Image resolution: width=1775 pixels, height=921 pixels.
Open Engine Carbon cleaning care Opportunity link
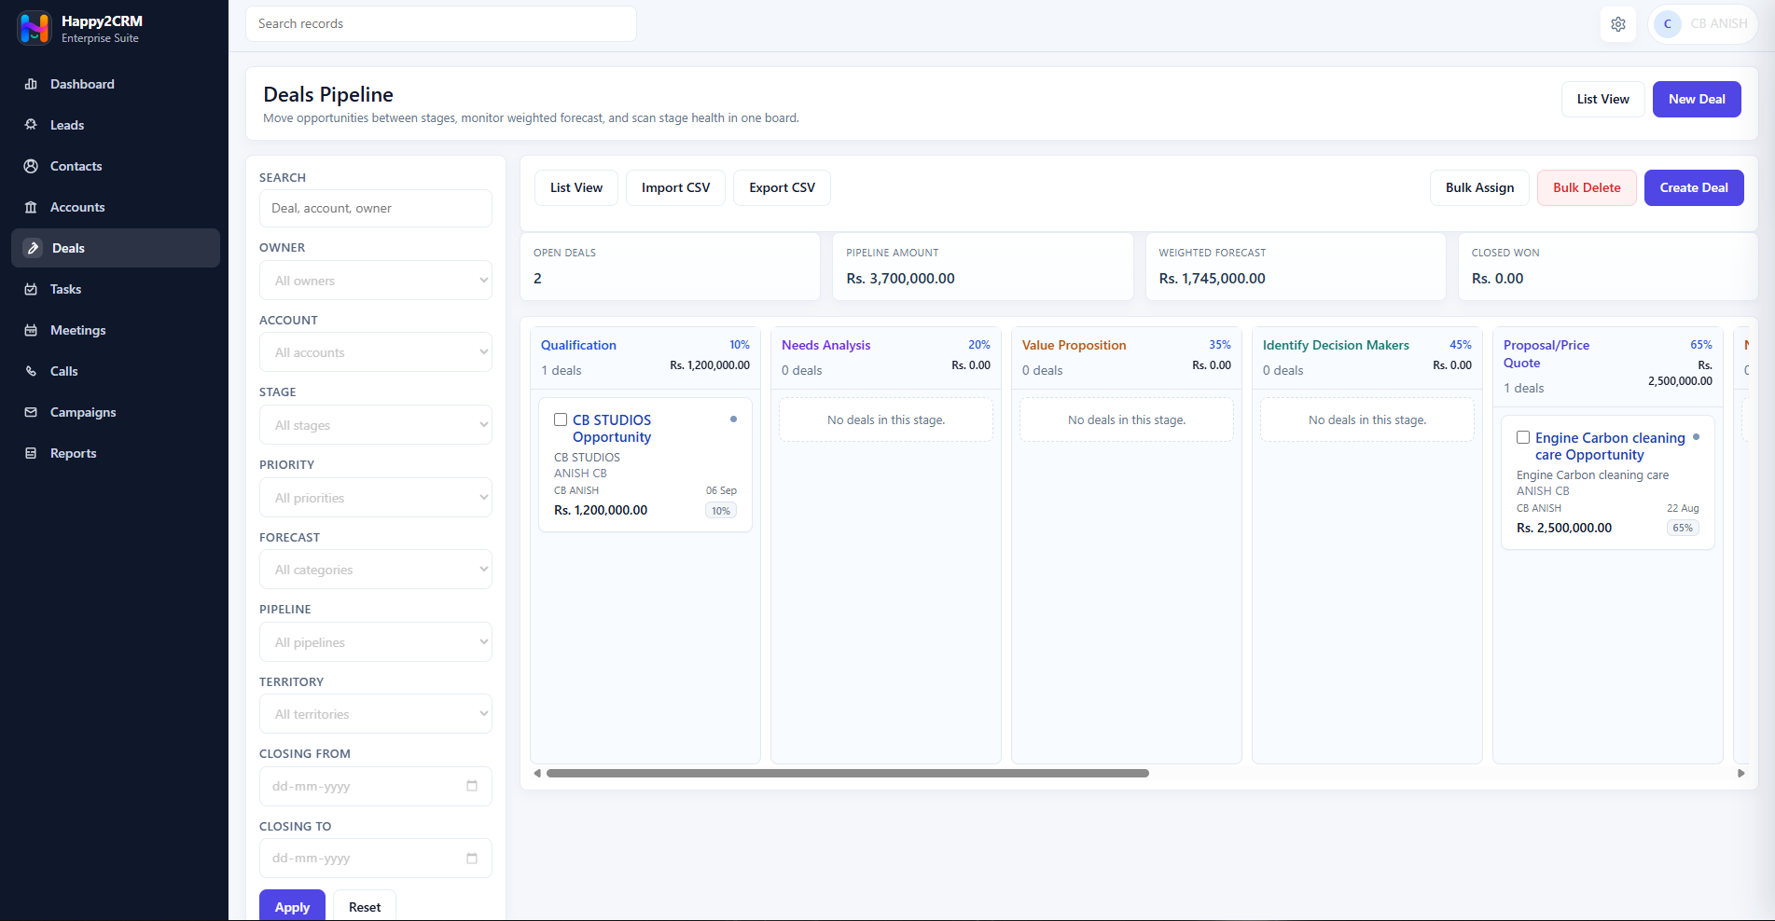[x=1610, y=447]
